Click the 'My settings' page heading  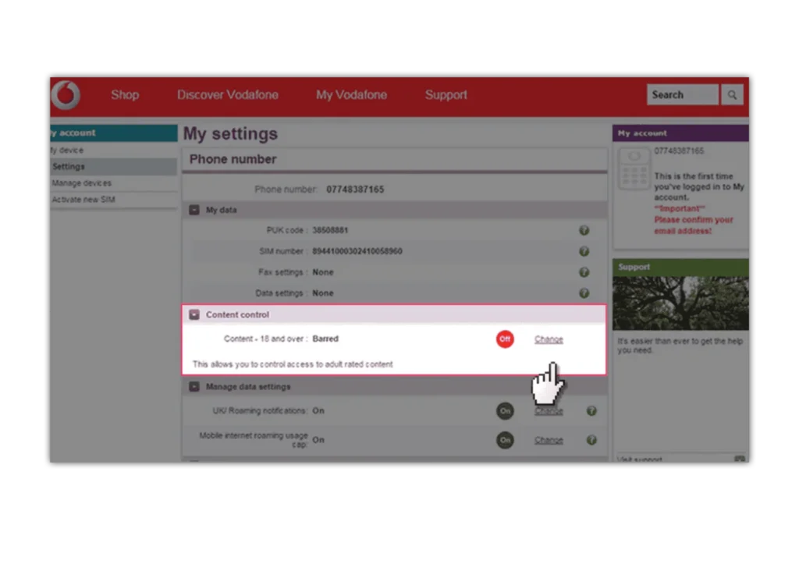[230, 133]
